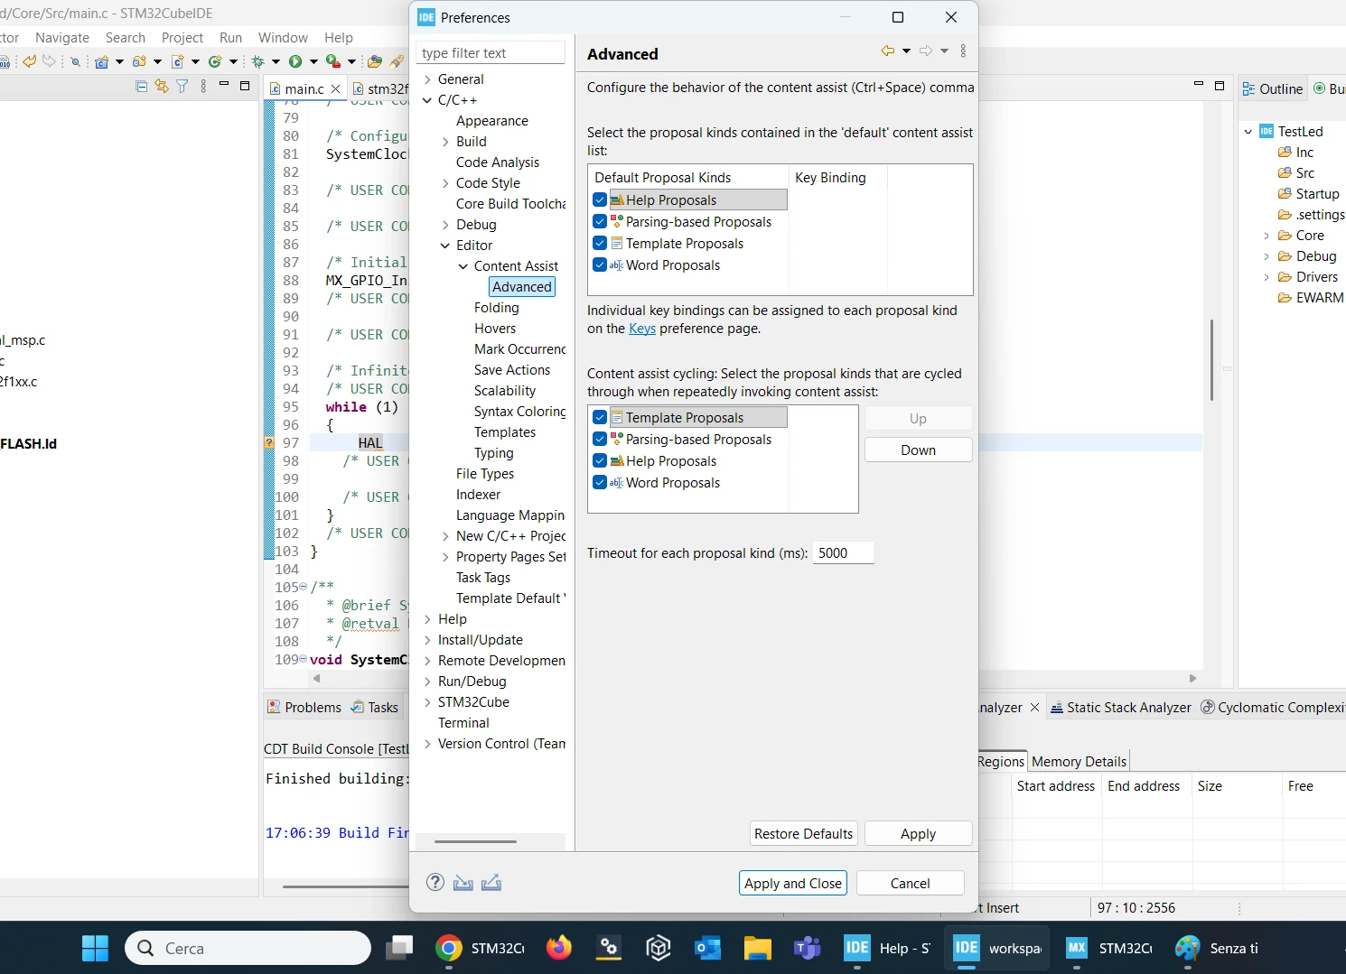Open the Window menu
The width and height of the screenshot is (1346, 974).
283,38
